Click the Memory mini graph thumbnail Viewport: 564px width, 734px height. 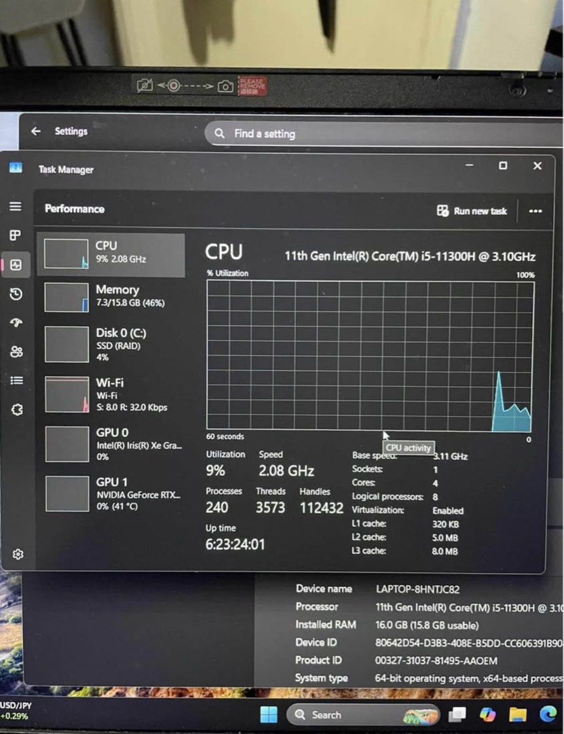coord(67,297)
